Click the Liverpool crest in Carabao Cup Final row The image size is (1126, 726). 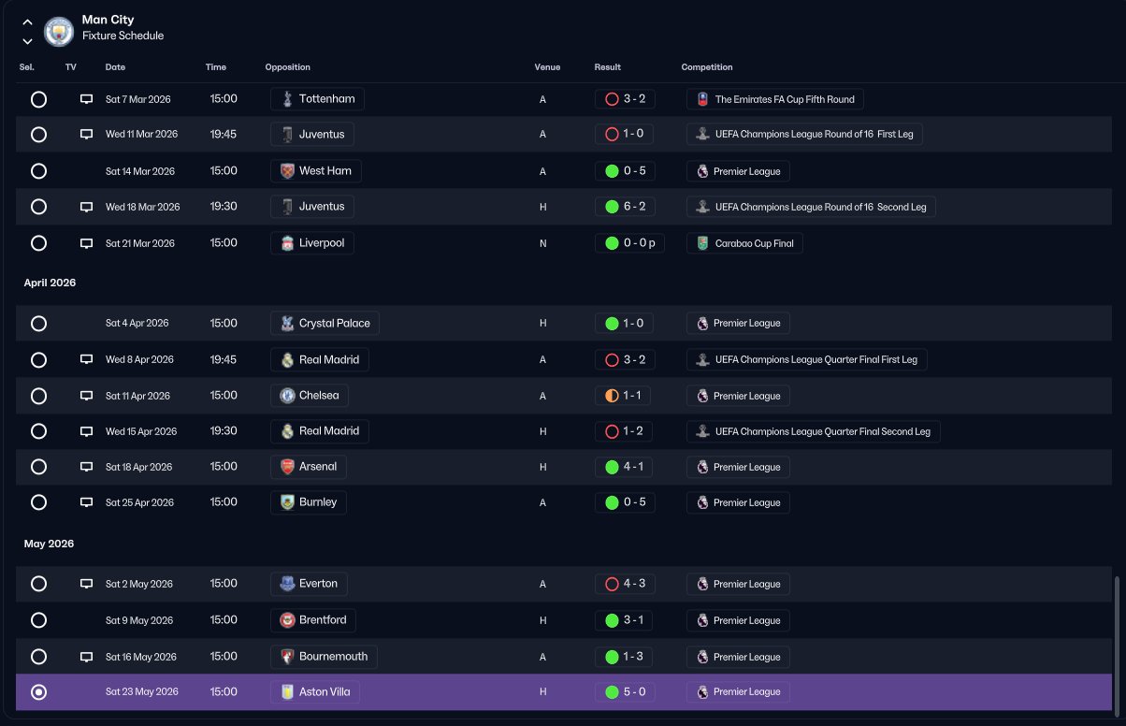(287, 243)
